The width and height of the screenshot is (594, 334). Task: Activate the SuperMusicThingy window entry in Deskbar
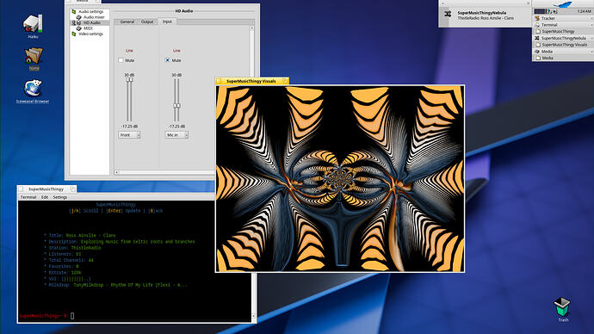[563, 32]
